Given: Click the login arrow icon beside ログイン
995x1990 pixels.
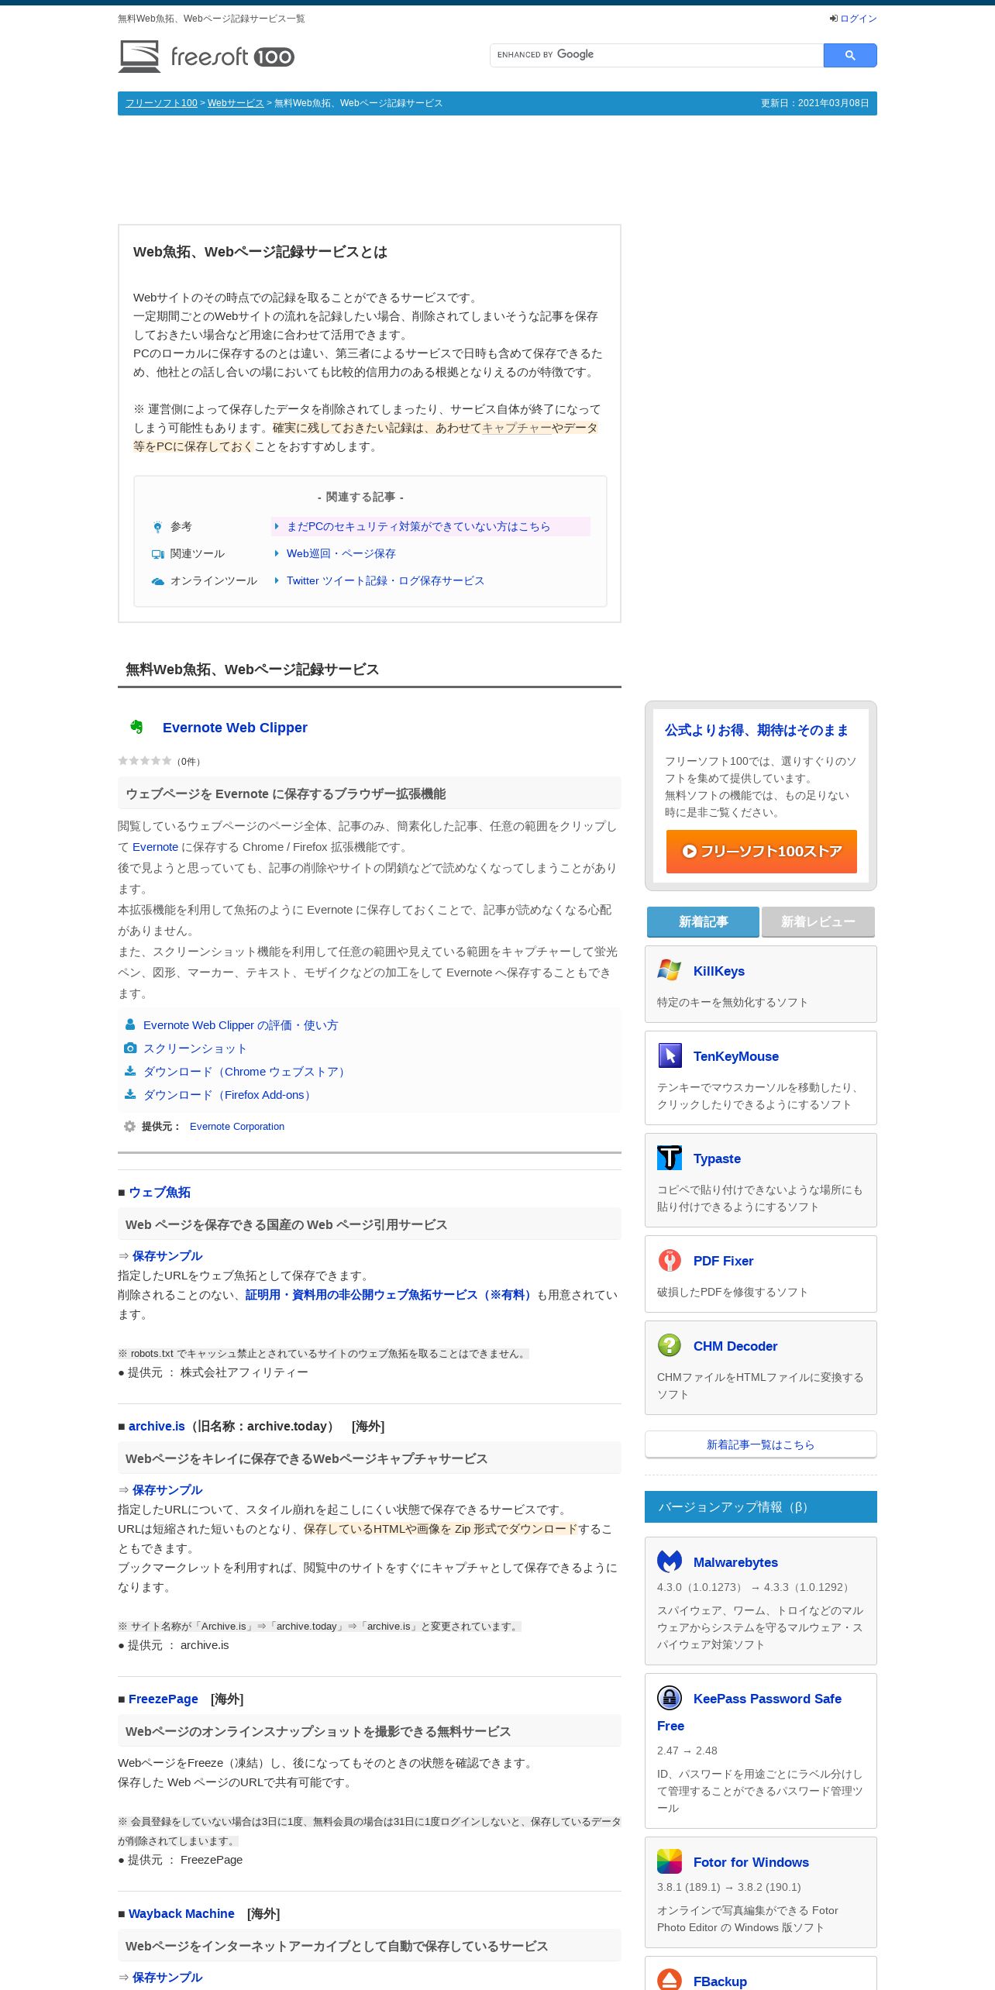Looking at the screenshot, I should 834,19.
